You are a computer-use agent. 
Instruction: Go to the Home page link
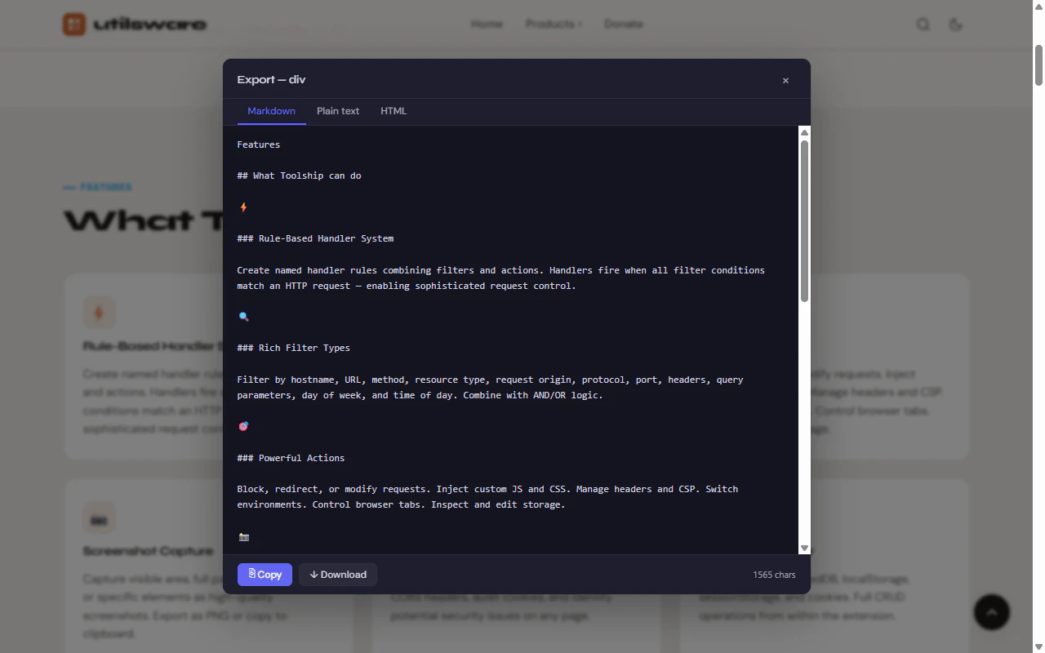pos(487,24)
